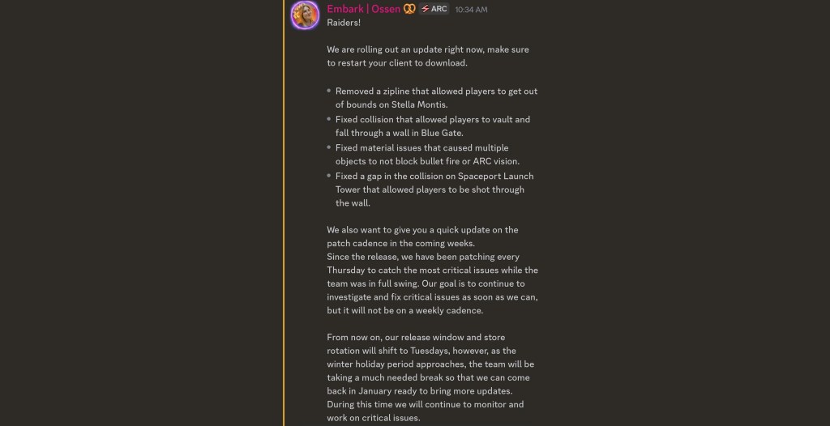Click the Blue Gate collision bullet dot
830x426 pixels.
(329, 120)
